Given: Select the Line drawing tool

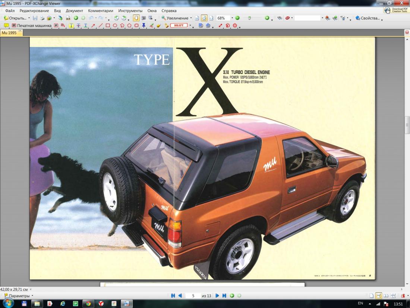Looking at the screenshot, I should (x=100, y=25).
